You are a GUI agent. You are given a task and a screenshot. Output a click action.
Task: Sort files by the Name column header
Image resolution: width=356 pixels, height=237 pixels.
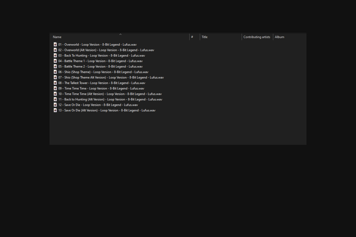coord(57,37)
